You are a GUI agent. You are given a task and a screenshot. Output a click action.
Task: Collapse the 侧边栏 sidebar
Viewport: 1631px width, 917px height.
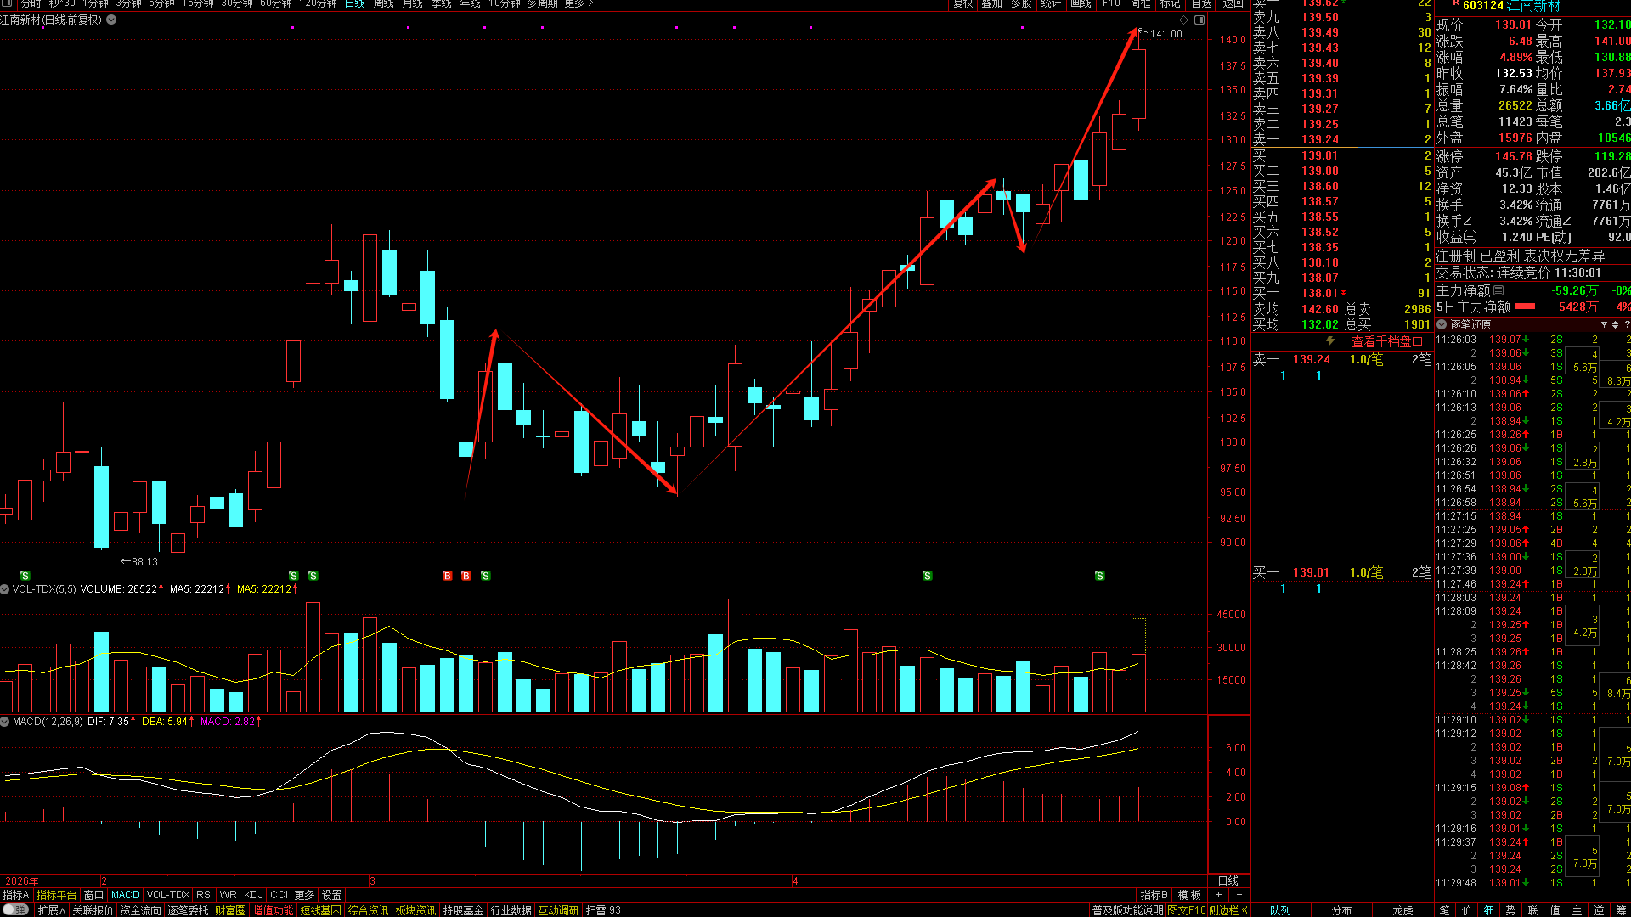point(1228,910)
